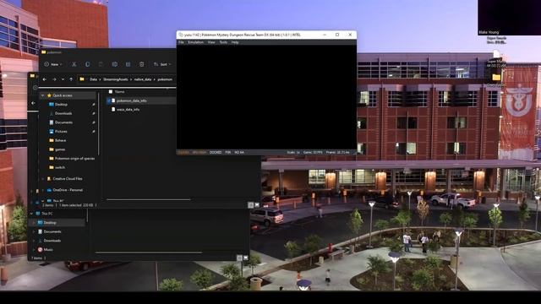Select Music under This PC in rear window
The image size is (541, 304).
click(48, 250)
